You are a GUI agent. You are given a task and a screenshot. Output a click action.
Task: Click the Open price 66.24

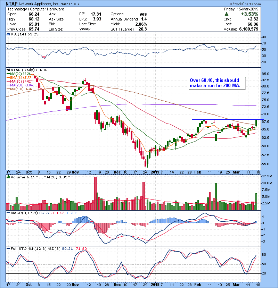click(34, 14)
